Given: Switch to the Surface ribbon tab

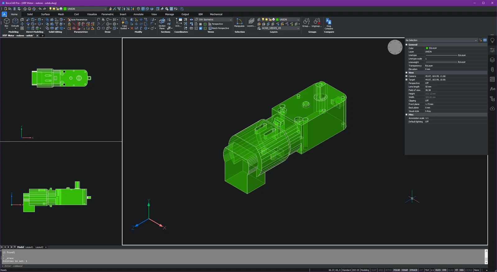Looking at the screenshot, I should pyautogui.click(x=45, y=14).
